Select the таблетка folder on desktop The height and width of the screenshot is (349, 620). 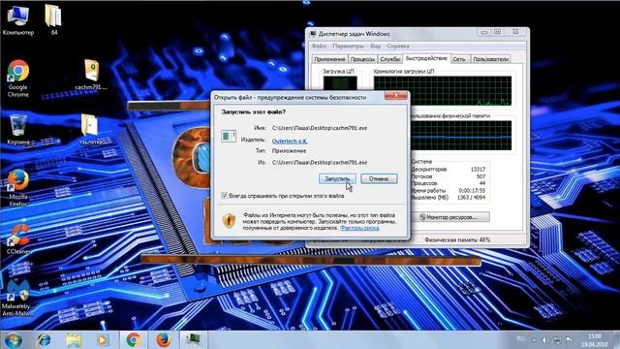point(90,129)
